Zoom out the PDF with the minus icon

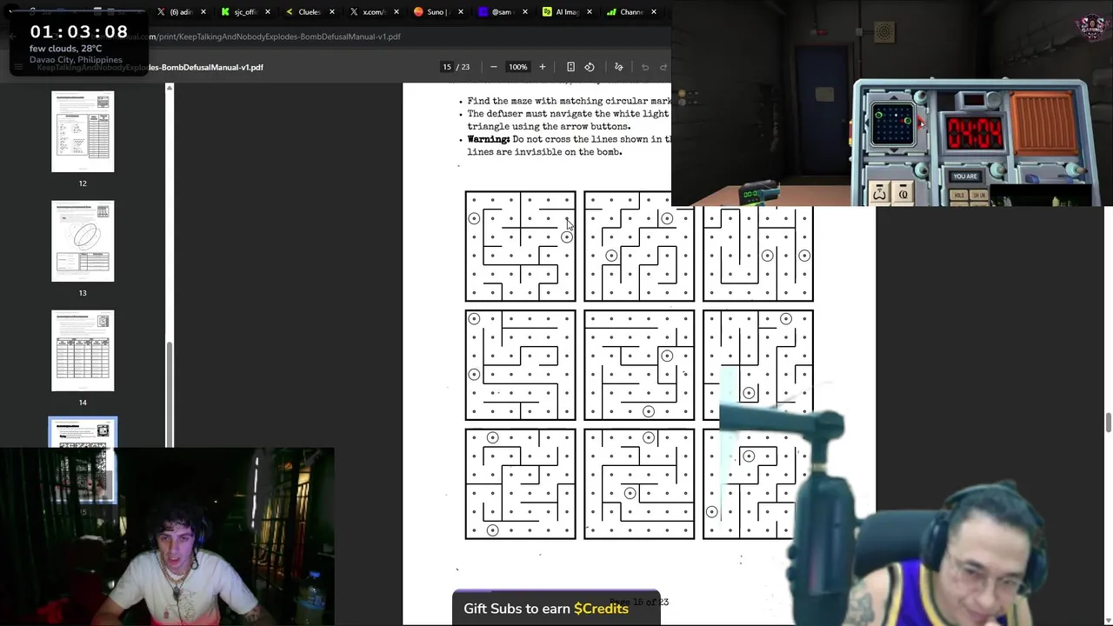pos(494,67)
